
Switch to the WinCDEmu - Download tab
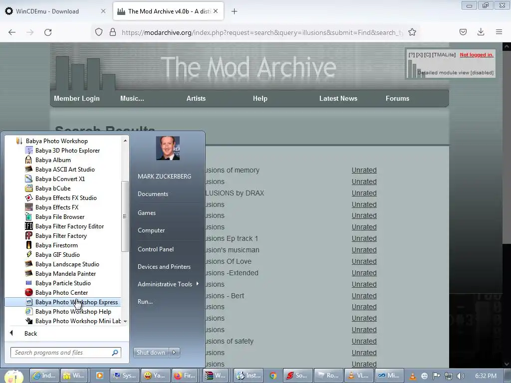(47, 11)
